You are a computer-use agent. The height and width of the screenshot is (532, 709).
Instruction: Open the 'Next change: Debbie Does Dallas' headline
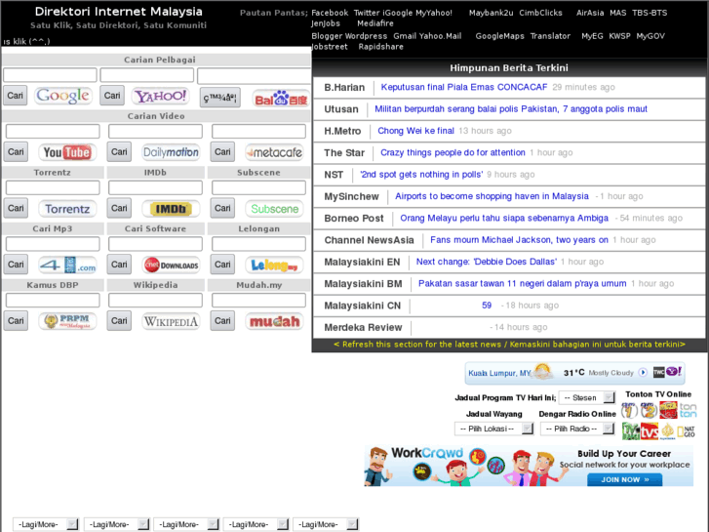pyautogui.click(x=486, y=262)
